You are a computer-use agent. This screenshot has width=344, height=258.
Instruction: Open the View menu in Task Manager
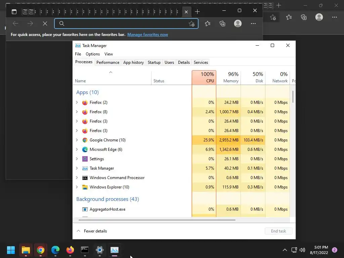pos(109,54)
